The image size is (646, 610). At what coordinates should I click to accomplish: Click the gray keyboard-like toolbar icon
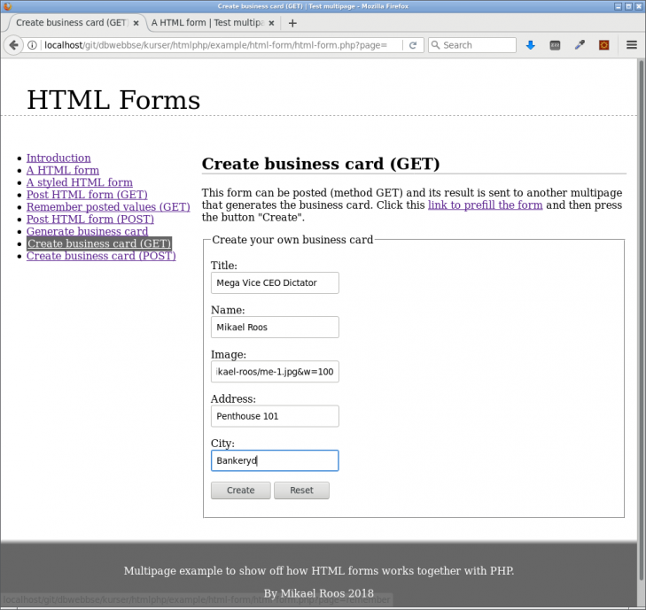[555, 45]
